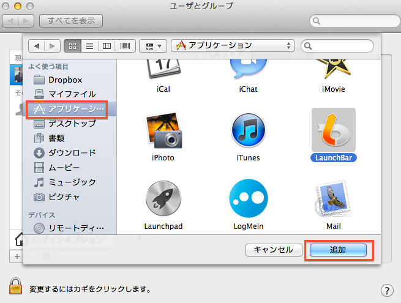Screen dimensions: 401x303
Task: Go back in the file dialog
Action: [37, 46]
